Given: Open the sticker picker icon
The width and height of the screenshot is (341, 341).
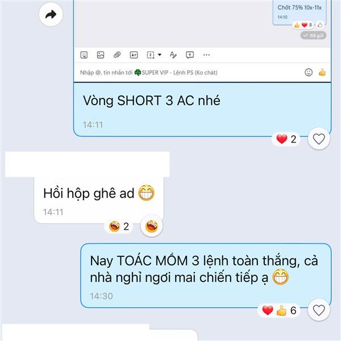Looking at the screenshot, I should coord(84,55).
